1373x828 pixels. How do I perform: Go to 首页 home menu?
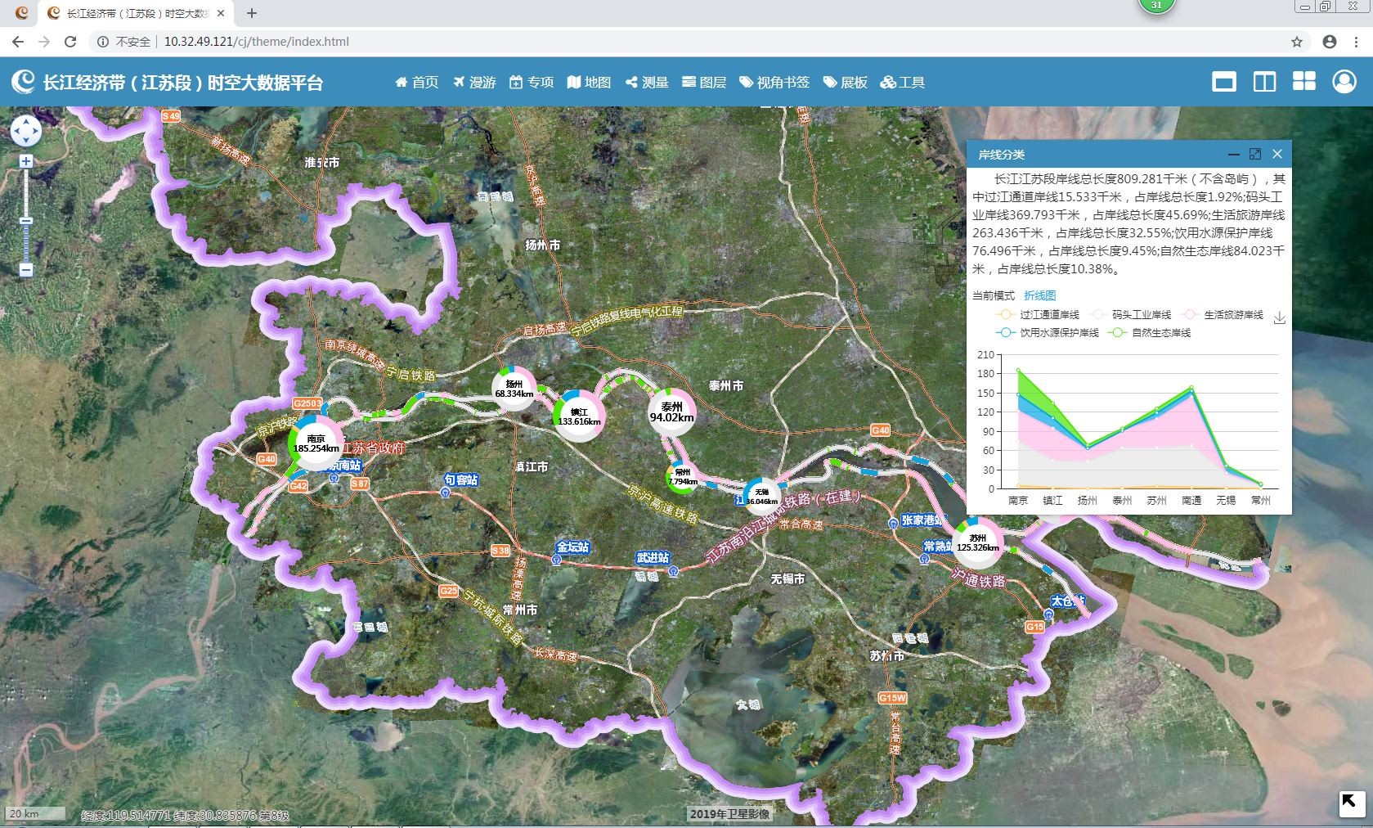417,83
